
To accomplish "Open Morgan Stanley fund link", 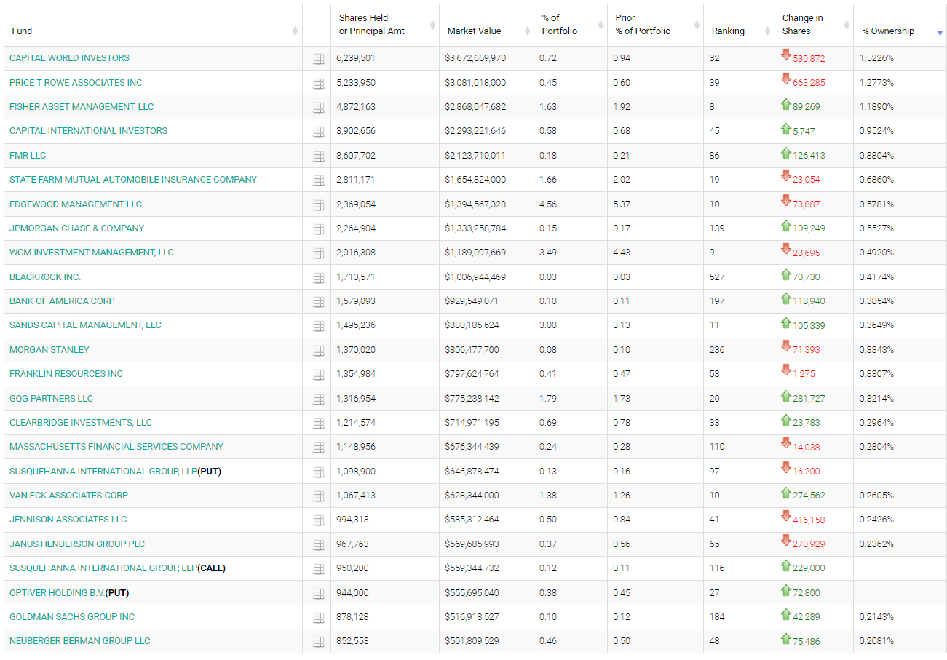I will [x=49, y=350].
